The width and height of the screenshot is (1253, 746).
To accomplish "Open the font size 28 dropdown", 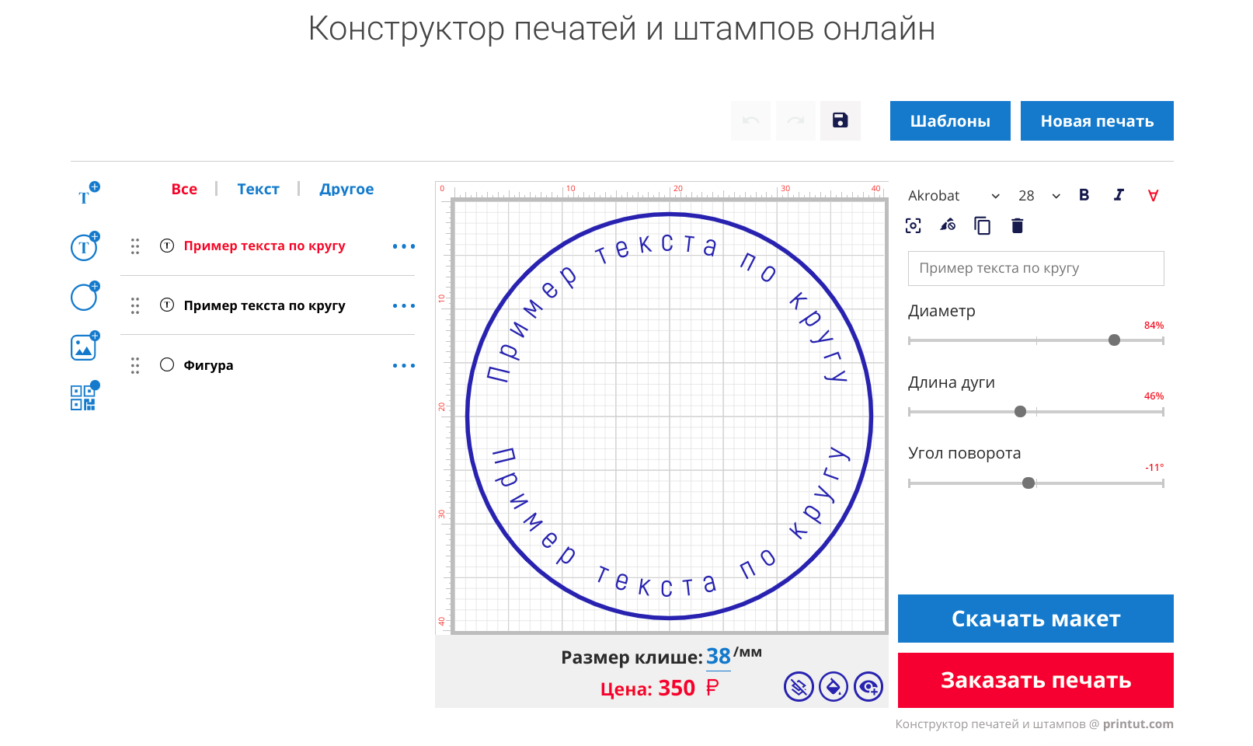I will point(1039,196).
